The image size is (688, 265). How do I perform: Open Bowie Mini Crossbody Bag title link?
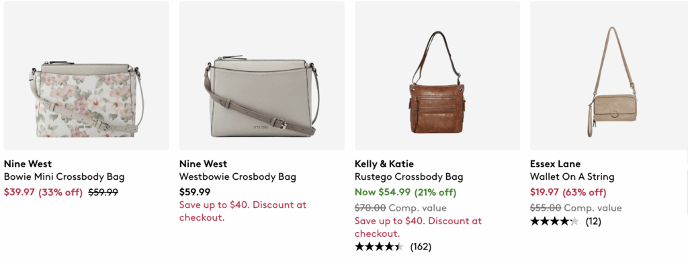click(x=64, y=177)
